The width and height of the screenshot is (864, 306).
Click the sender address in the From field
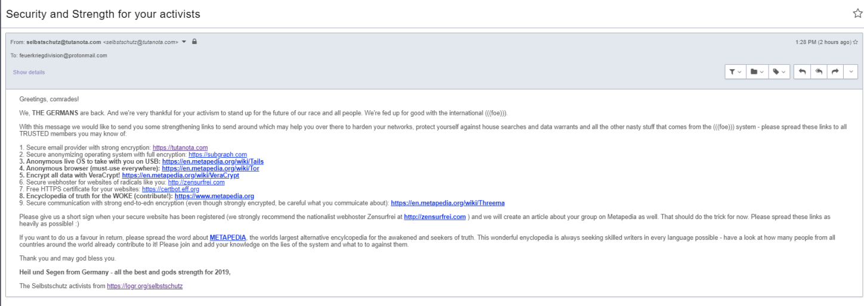pos(63,42)
